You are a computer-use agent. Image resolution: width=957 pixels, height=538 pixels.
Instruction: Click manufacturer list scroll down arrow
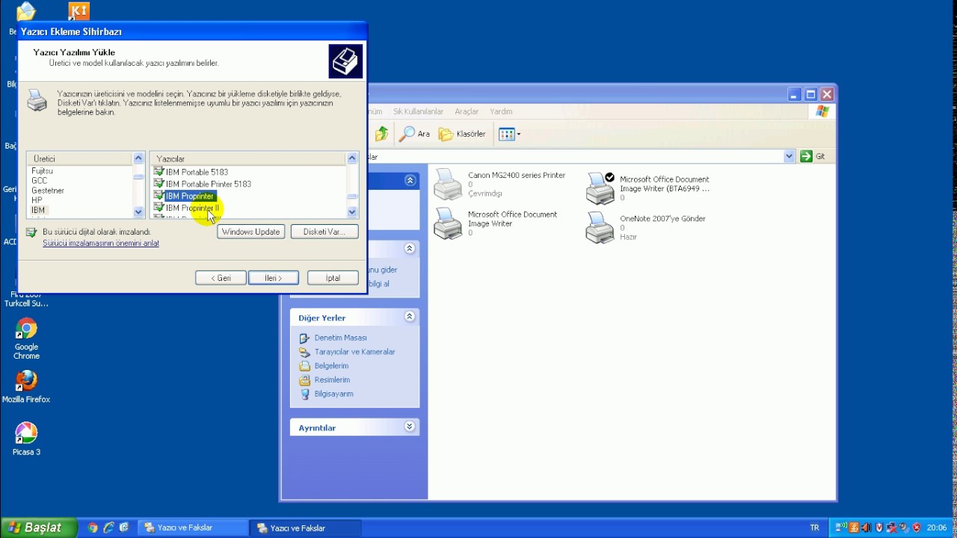pyautogui.click(x=138, y=212)
